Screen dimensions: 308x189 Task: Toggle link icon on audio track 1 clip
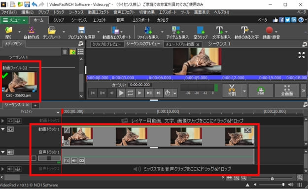coord(81,161)
